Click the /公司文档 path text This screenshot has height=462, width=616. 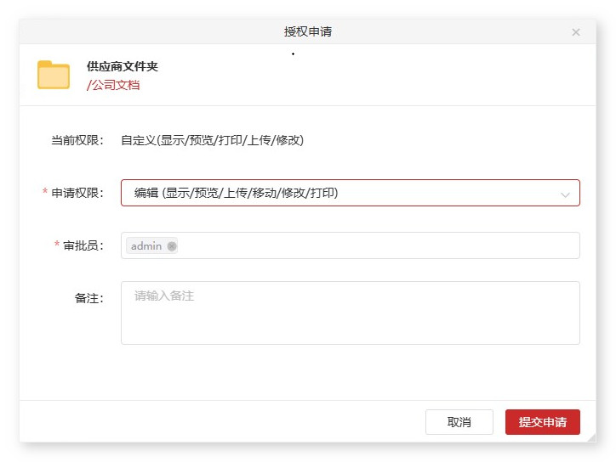pos(113,85)
